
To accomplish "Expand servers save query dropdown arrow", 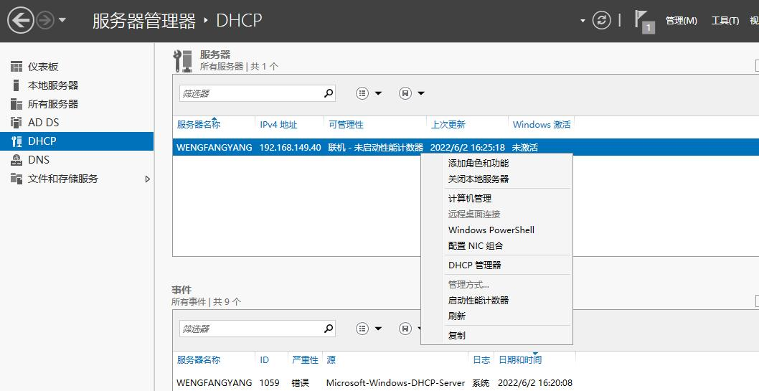I will point(421,93).
